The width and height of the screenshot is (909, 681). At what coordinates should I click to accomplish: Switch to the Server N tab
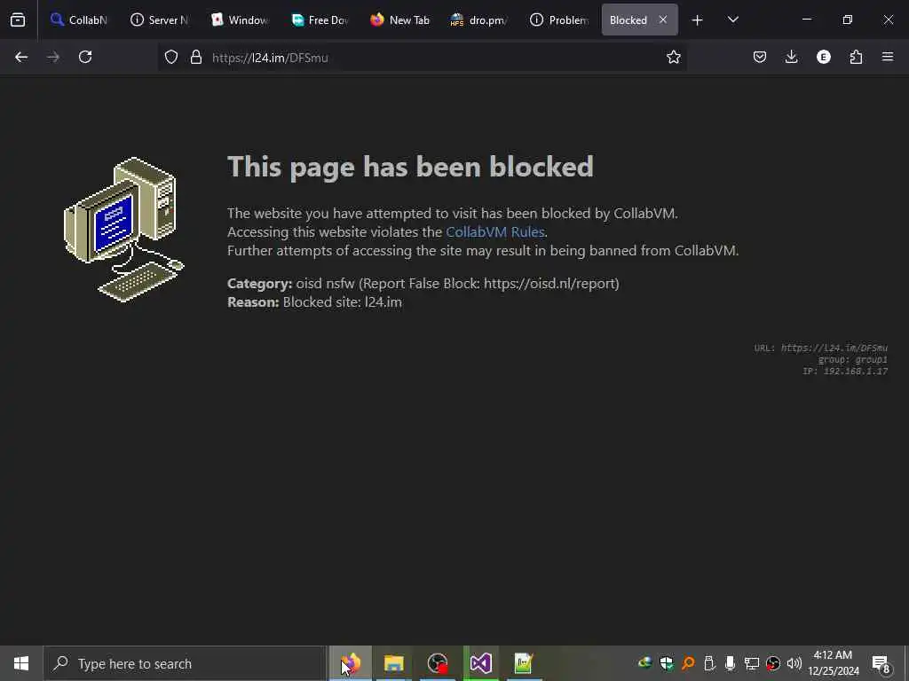160,20
